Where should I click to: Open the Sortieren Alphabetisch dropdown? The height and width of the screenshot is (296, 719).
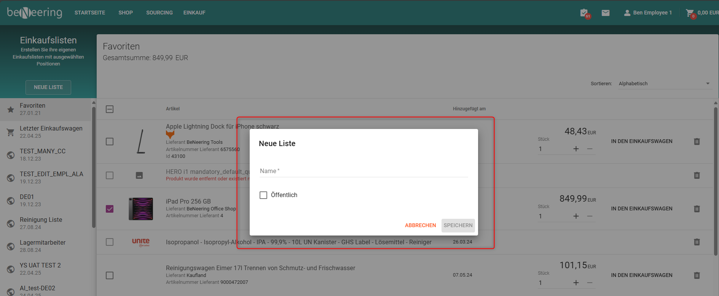click(664, 84)
